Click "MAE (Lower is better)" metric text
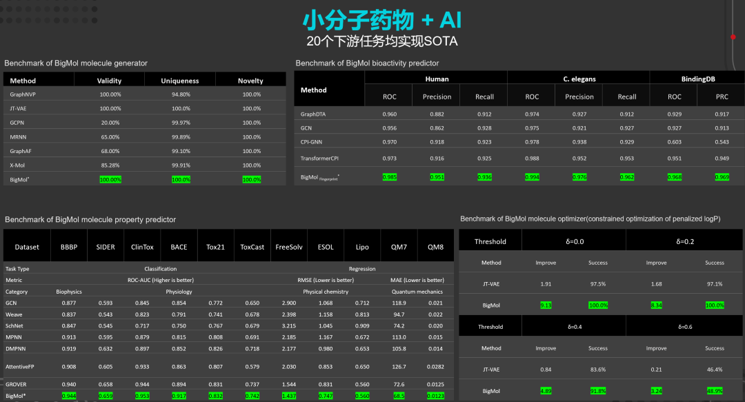Image resolution: width=745 pixels, height=402 pixels. tap(417, 281)
